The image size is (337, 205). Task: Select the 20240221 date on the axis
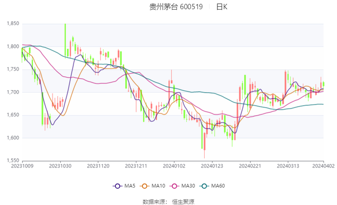(x=249, y=166)
